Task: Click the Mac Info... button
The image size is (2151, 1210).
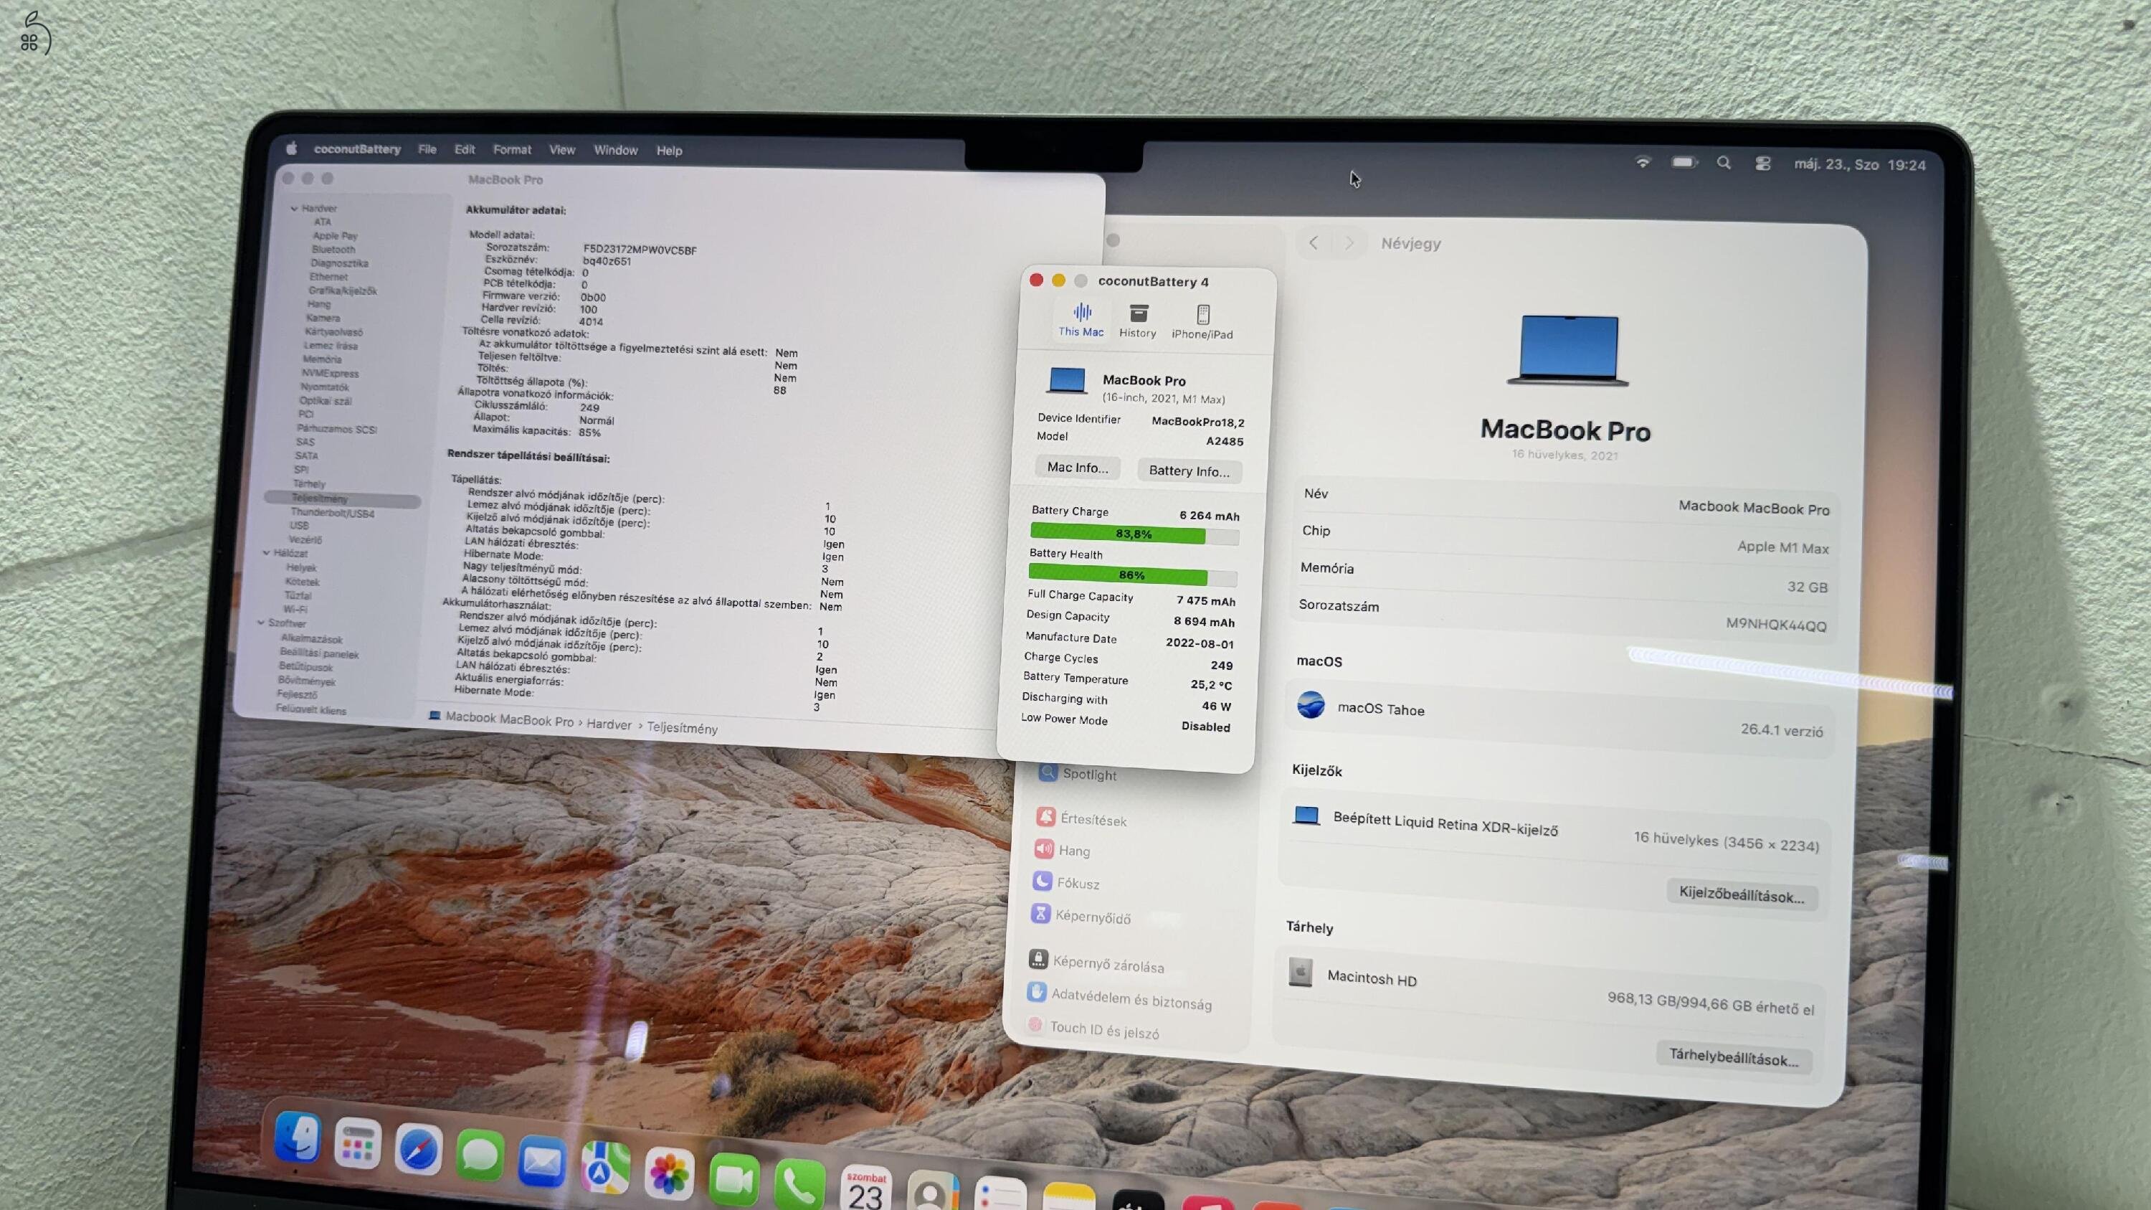Action: 1078,468
